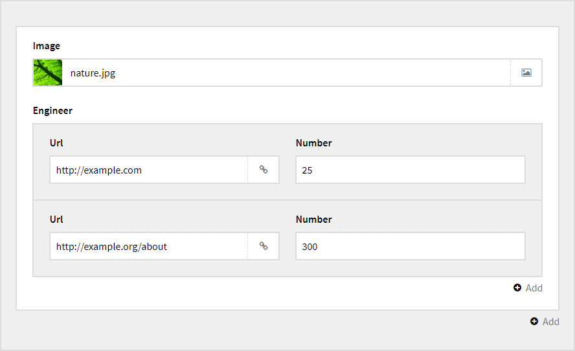This screenshot has height=351, width=575.
Task: Focus the Image field showing nature.jpg
Action: [x=285, y=73]
